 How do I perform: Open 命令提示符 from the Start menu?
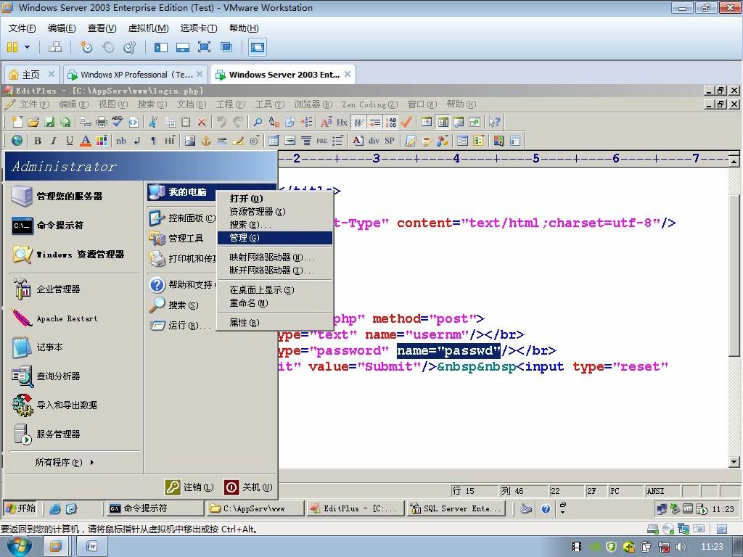coord(73,226)
